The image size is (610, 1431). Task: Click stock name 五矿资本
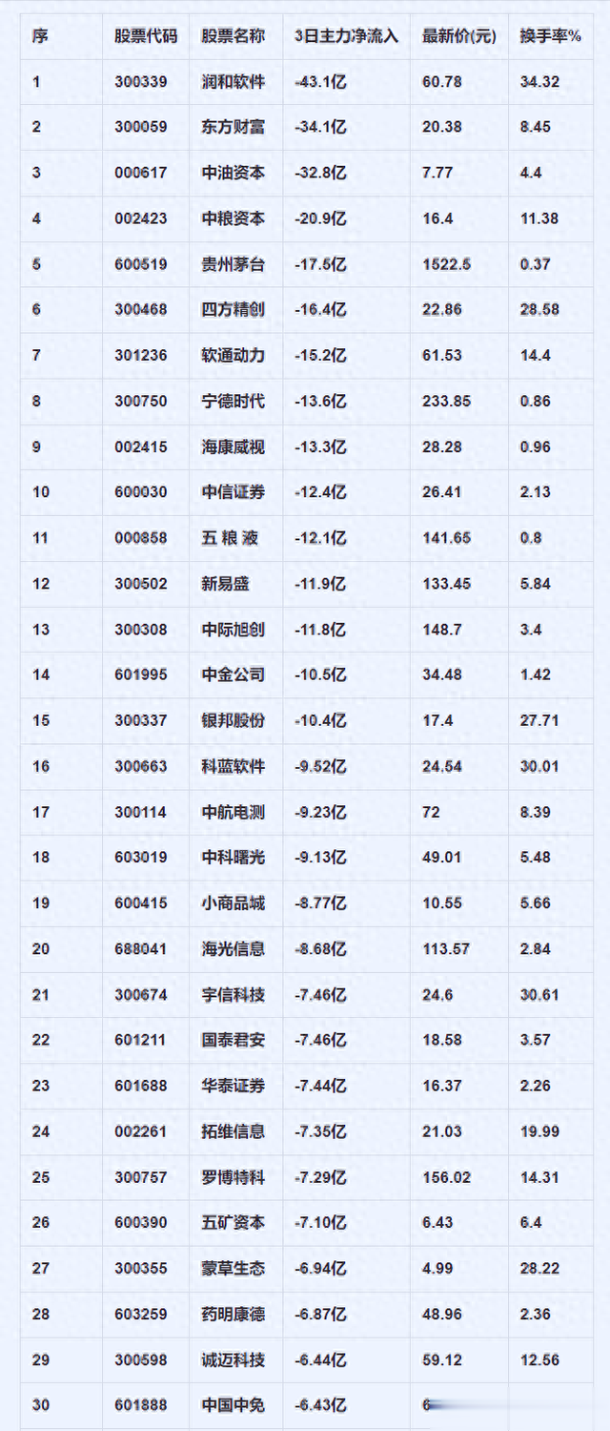pyautogui.click(x=234, y=1223)
